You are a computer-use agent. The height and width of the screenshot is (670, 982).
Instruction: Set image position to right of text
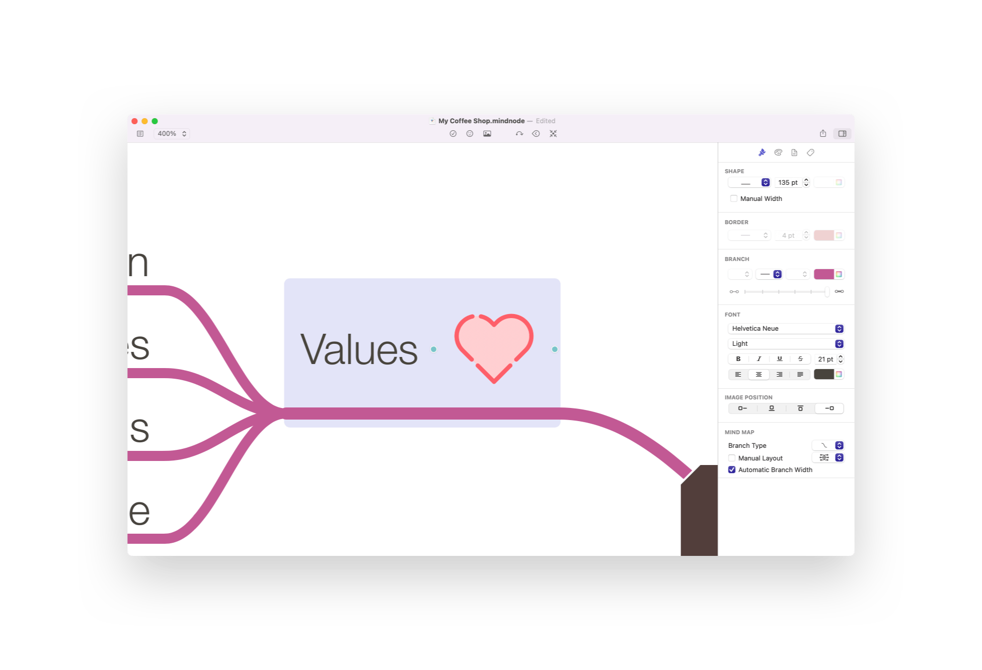(x=830, y=408)
